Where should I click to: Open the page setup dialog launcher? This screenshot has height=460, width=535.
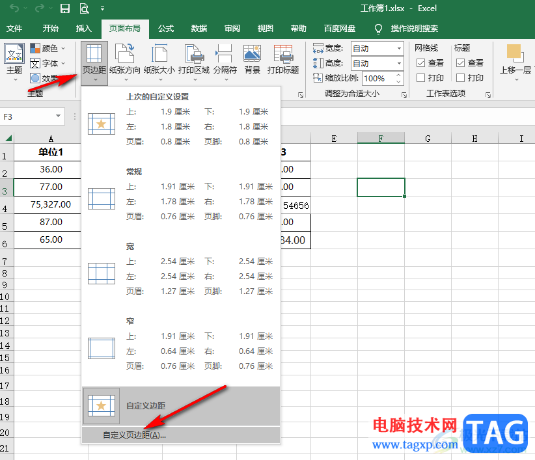[301, 95]
